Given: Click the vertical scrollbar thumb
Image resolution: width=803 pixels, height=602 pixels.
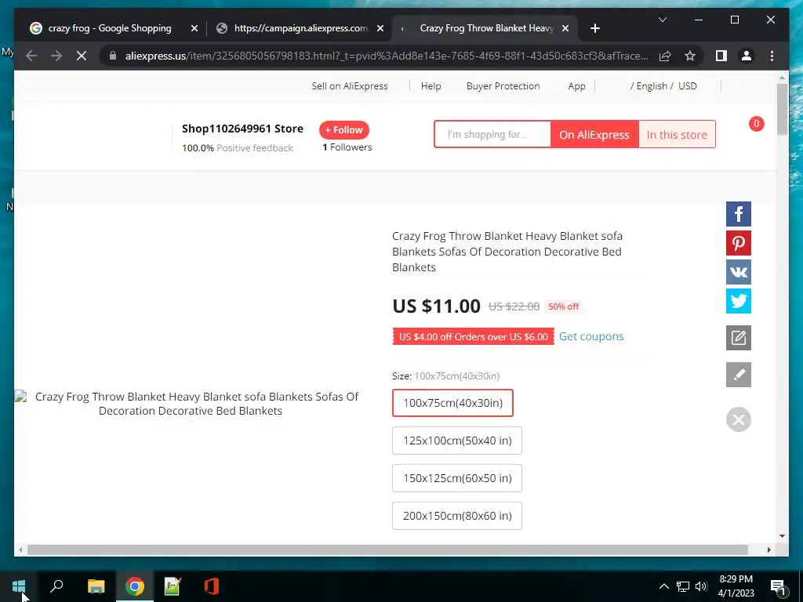Looking at the screenshot, I should click(x=782, y=109).
